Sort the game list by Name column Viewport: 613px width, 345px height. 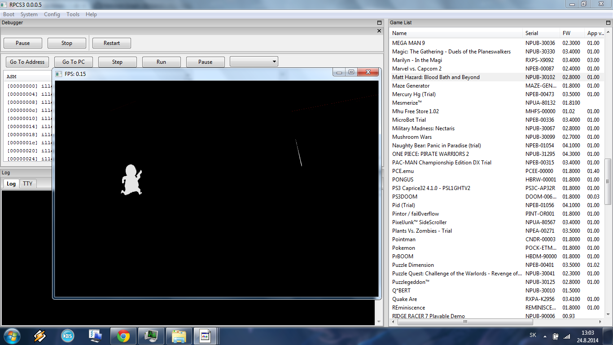click(x=456, y=33)
